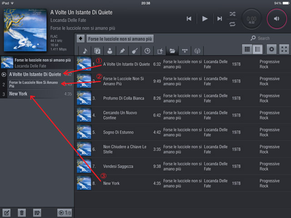Show recently added clock tab
291x218 pixels.
click(x=147, y=50)
